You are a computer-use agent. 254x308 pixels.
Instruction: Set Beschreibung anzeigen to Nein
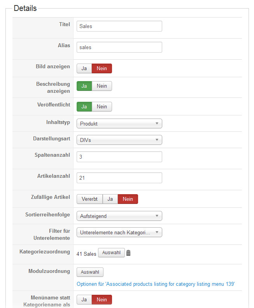(x=102, y=86)
